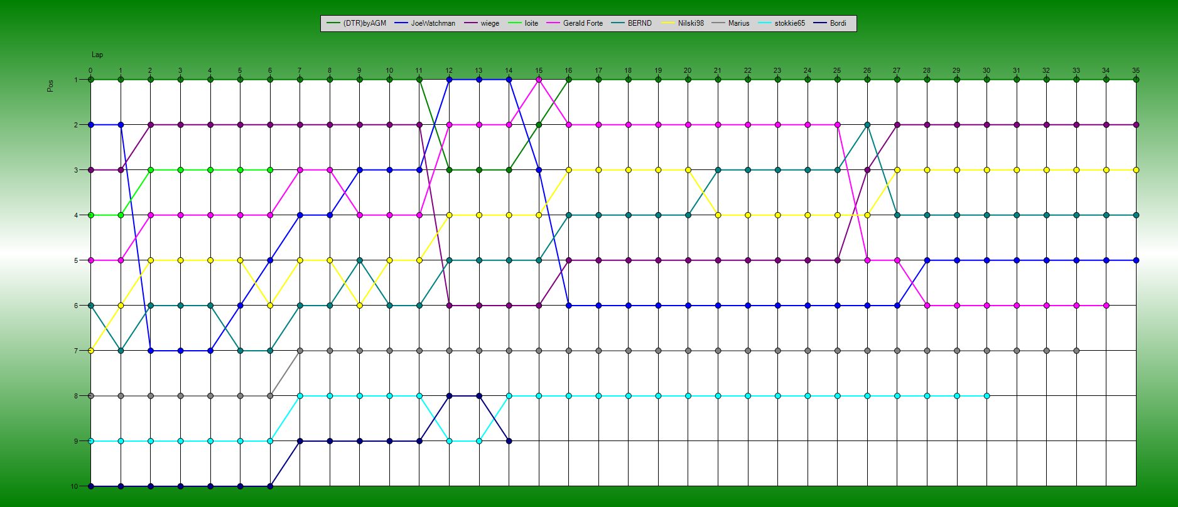This screenshot has height=507, width=1178.
Task: Click position label 5 on left axis
Action: [76, 260]
